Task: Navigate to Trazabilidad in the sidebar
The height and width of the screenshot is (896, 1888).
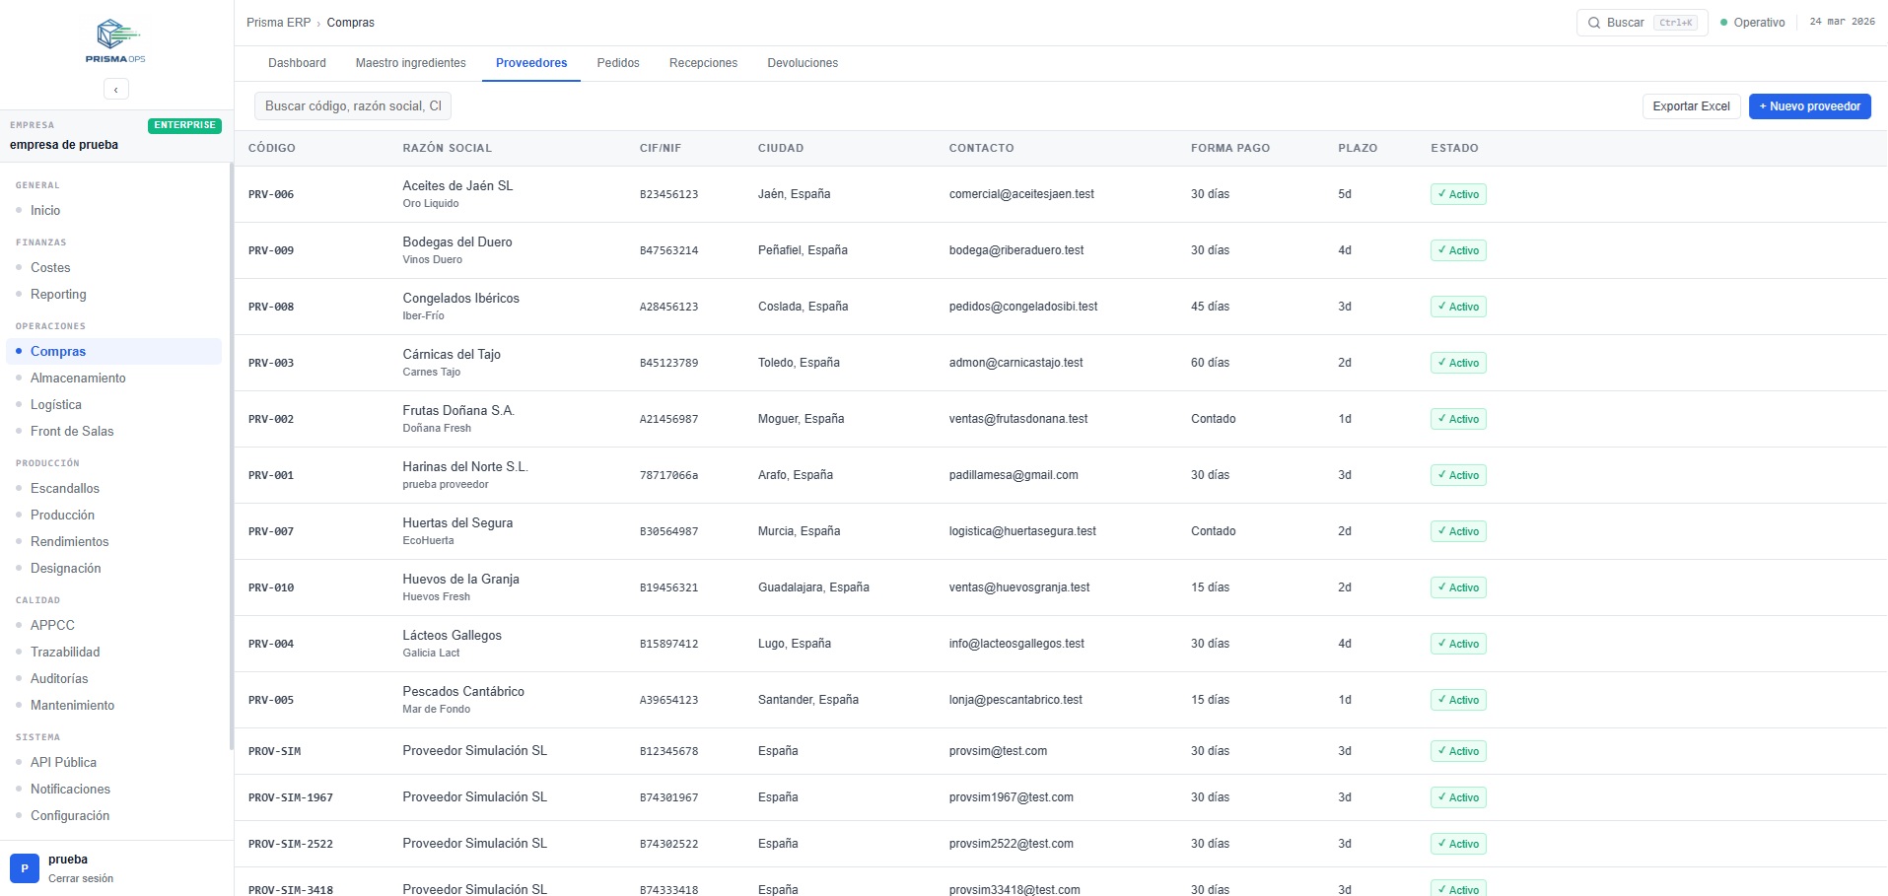Action: [x=65, y=652]
